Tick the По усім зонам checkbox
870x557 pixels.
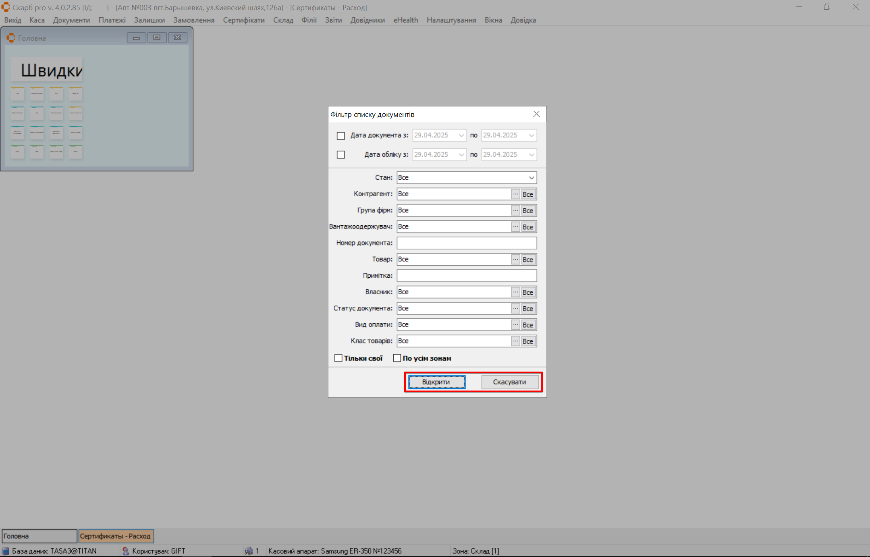[397, 358]
